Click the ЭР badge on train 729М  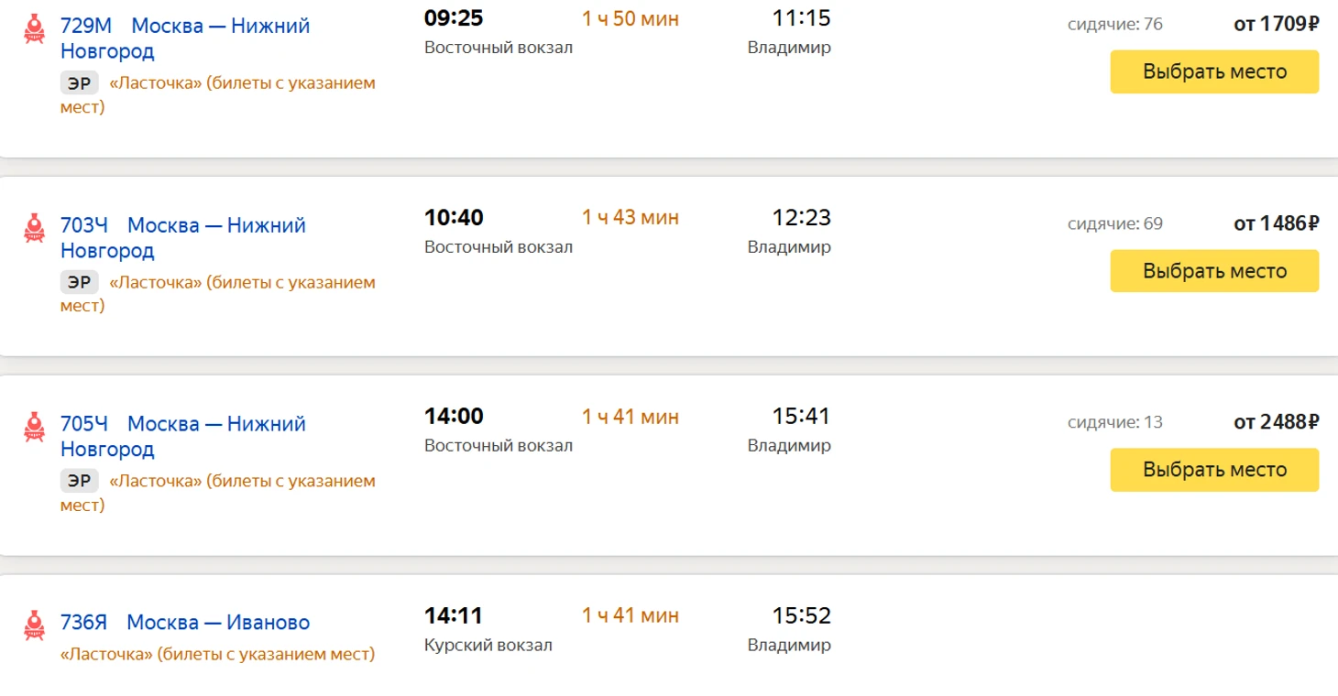coord(80,83)
